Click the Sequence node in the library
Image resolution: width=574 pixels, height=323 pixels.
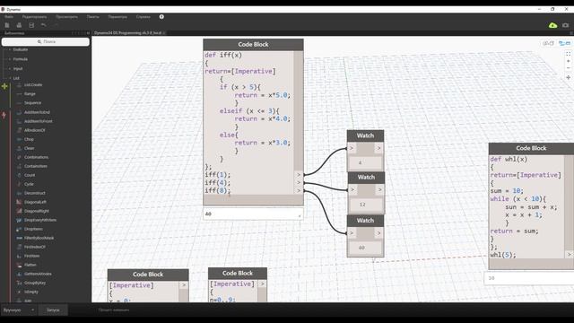[32, 103]
